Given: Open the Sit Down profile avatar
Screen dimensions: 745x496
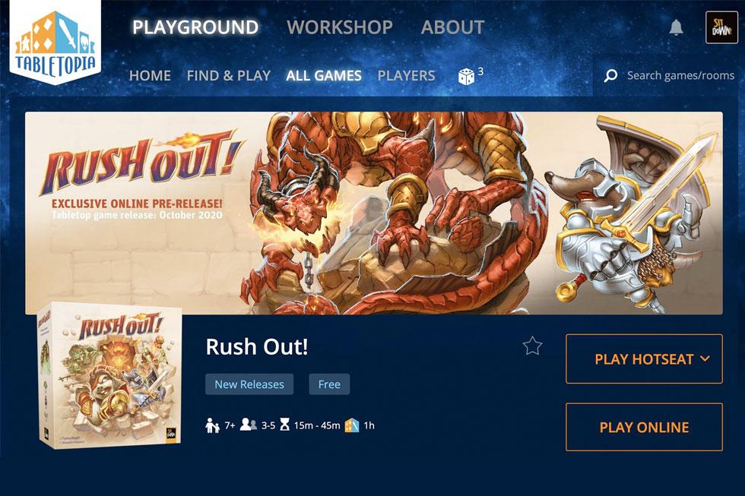Looking at the screenshot, I should point(721,27).
